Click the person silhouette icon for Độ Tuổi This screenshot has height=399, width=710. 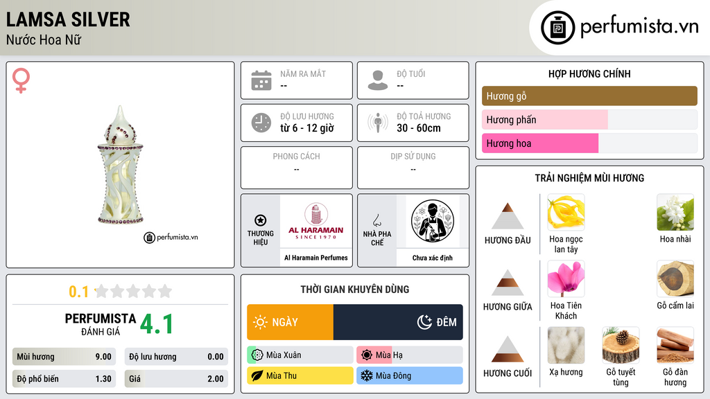(378, 80)
